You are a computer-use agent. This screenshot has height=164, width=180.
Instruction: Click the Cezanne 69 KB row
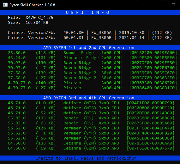(x=91, y=148)
